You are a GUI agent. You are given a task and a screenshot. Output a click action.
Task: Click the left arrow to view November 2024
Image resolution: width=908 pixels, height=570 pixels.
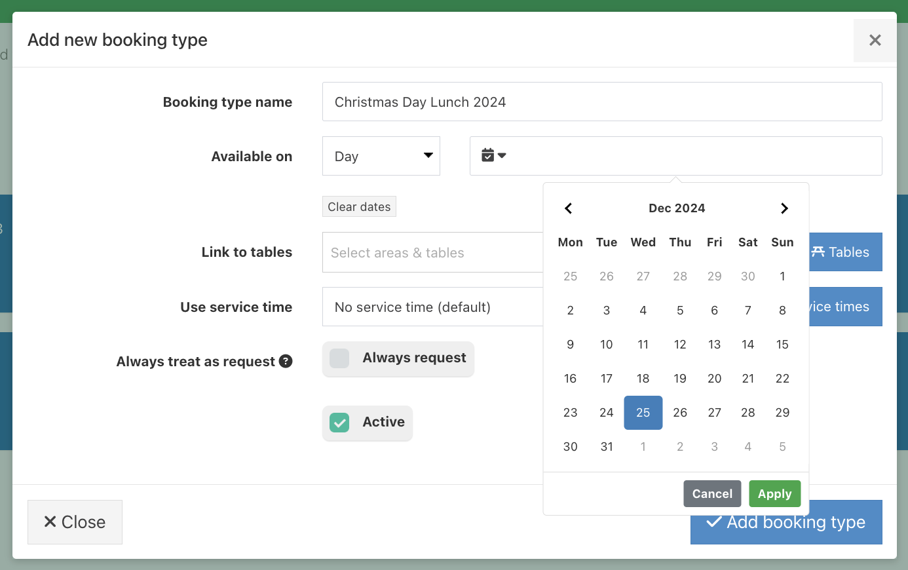click(569, 208)
